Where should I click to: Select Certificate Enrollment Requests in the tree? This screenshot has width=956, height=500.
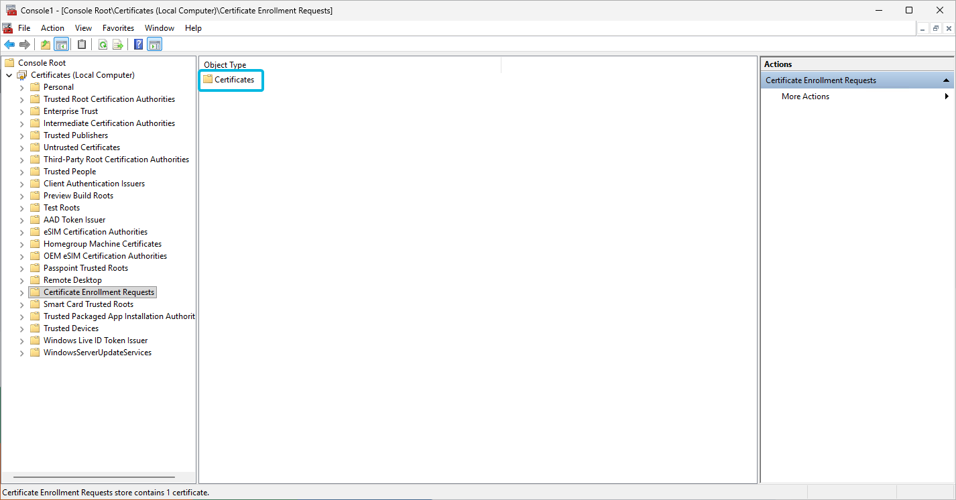[x=99, y=292]
